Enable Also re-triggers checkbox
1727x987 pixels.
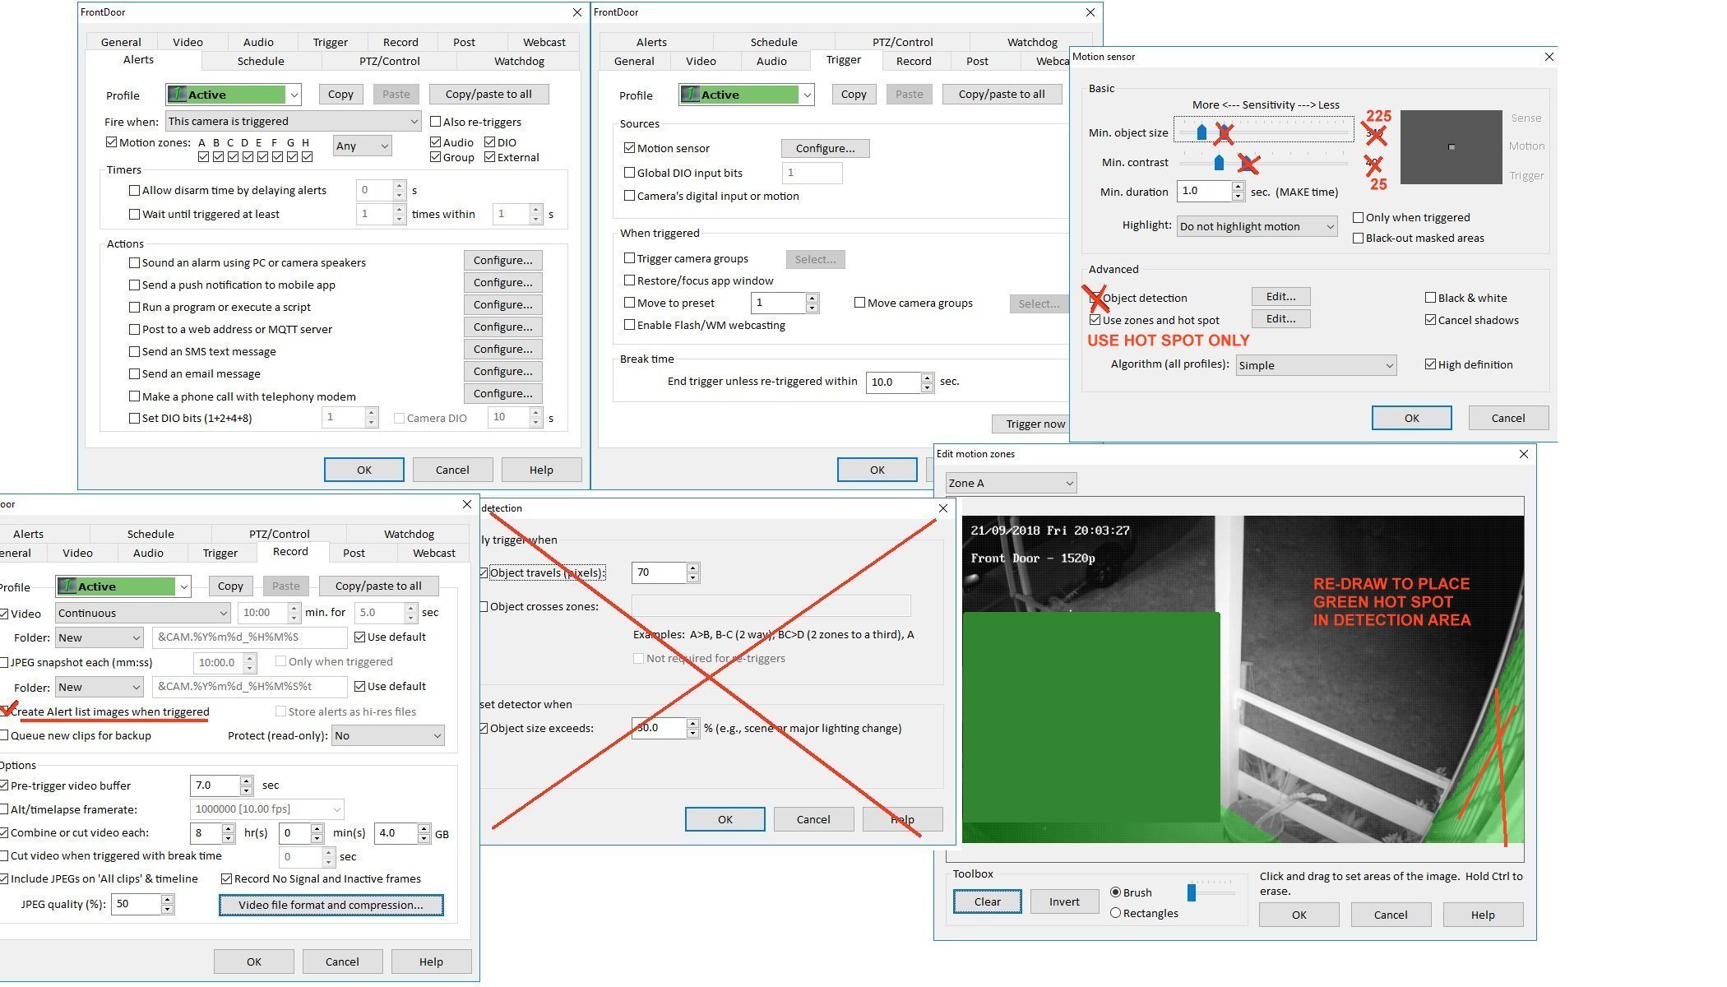tap(436, 122)
